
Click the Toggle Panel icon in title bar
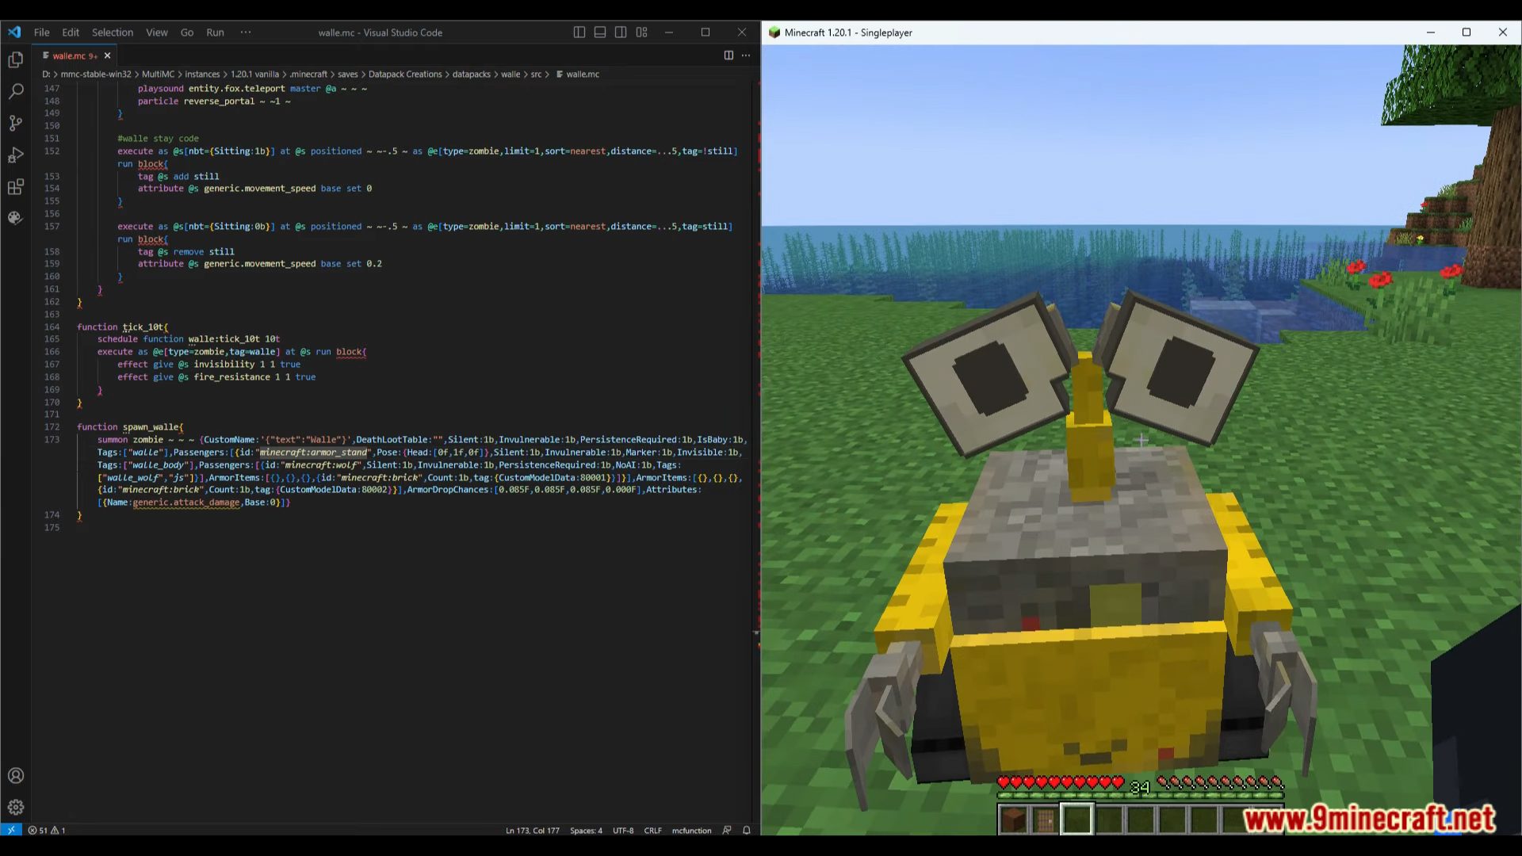coord(599,32)
